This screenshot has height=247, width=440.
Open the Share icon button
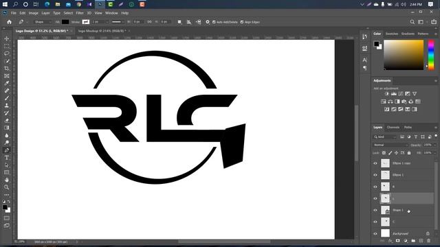[x=434, y=22]
